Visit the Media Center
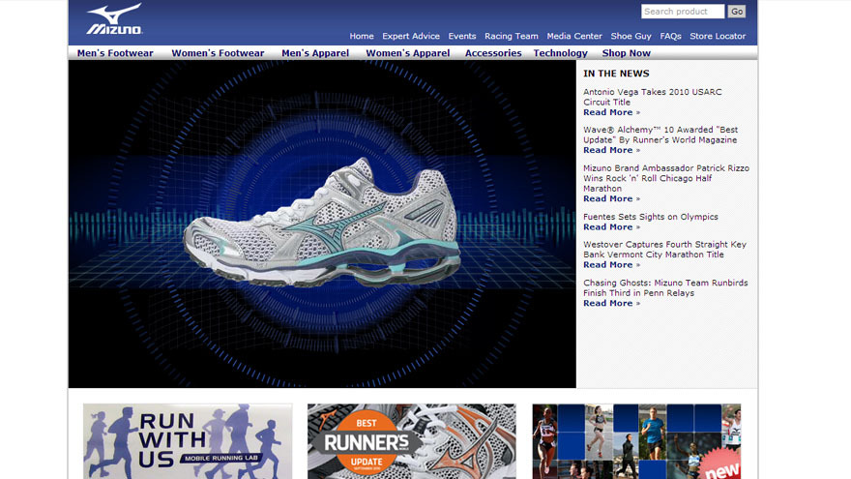This screenshot has width=851, height=479. [574, 36]
